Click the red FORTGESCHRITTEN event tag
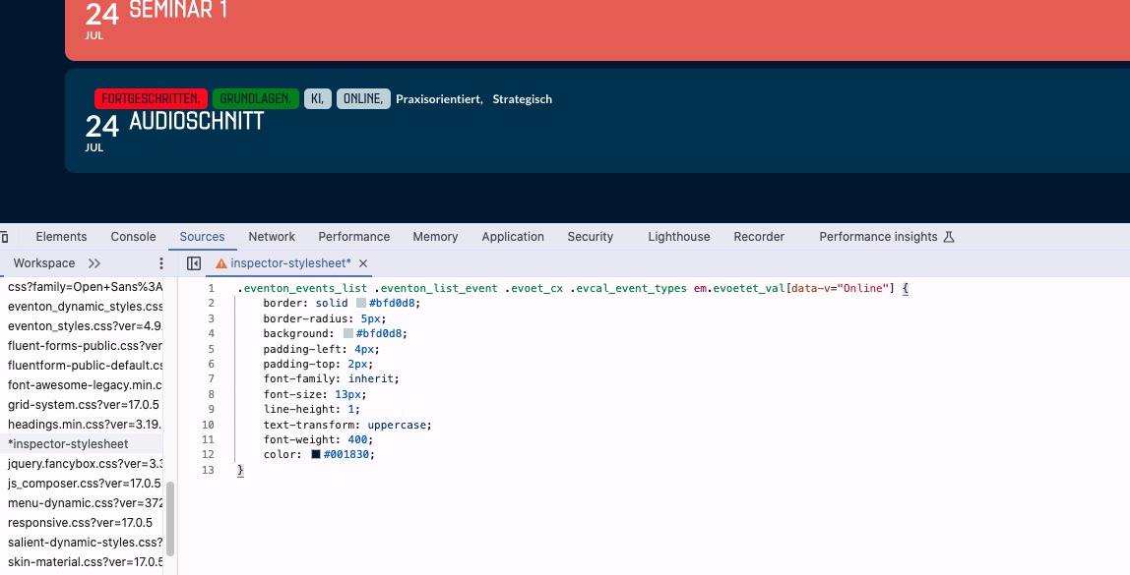1130x575 pixels. click(152, 99)
